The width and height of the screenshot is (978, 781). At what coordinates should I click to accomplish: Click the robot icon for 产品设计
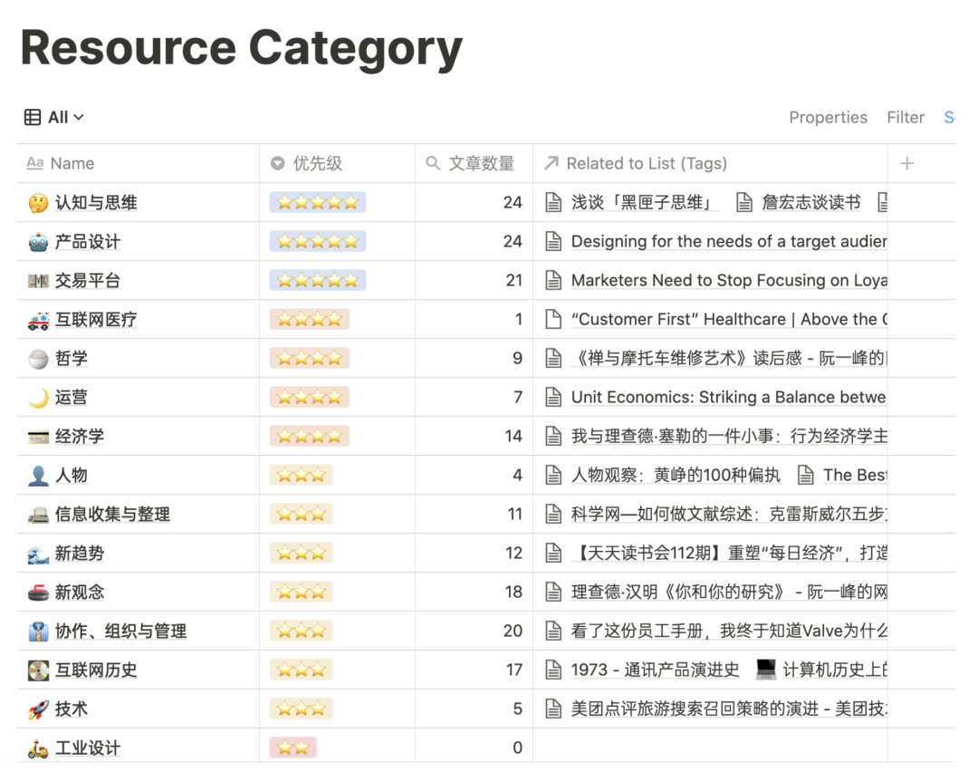[x=38, y=242]
